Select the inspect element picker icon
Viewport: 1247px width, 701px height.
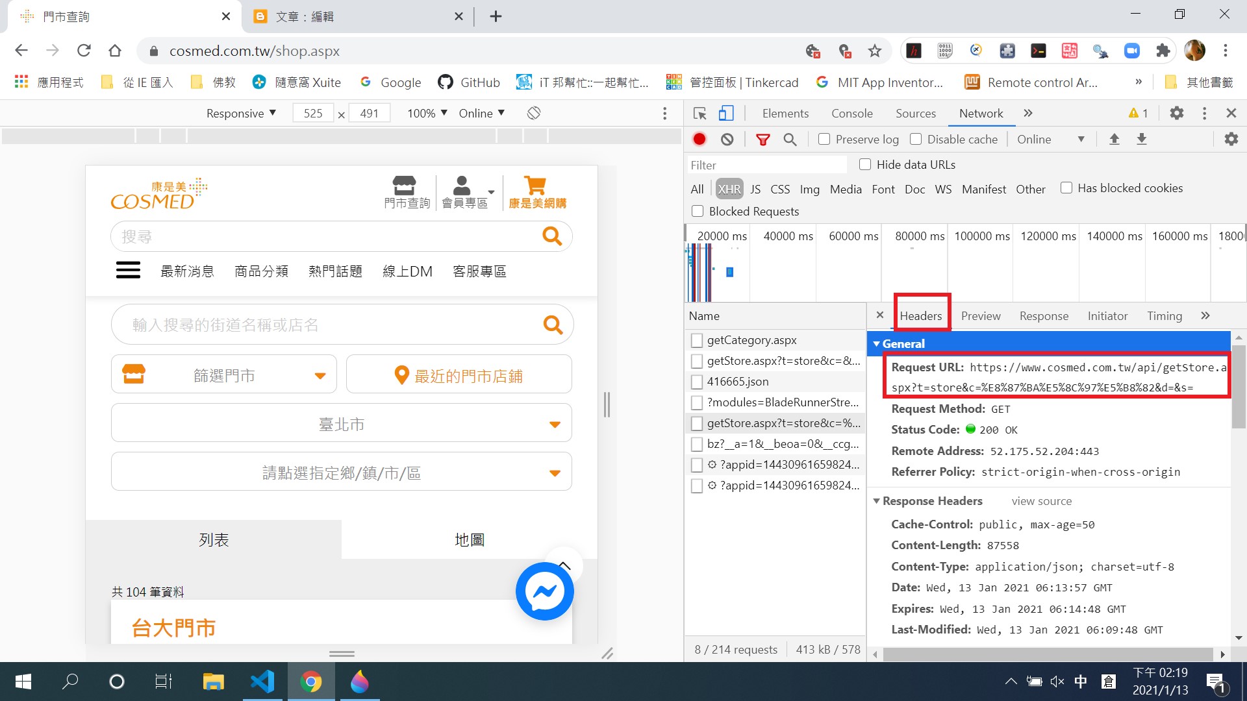pos(699,113)
